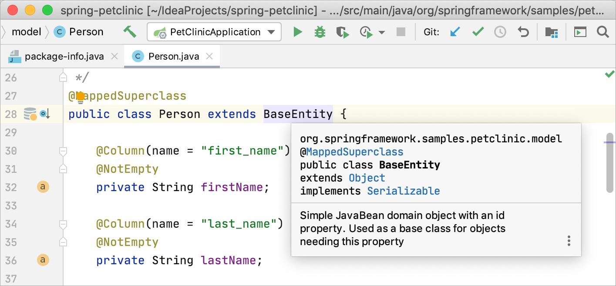Toggle fold marker on line 31

tap(63, 168)
